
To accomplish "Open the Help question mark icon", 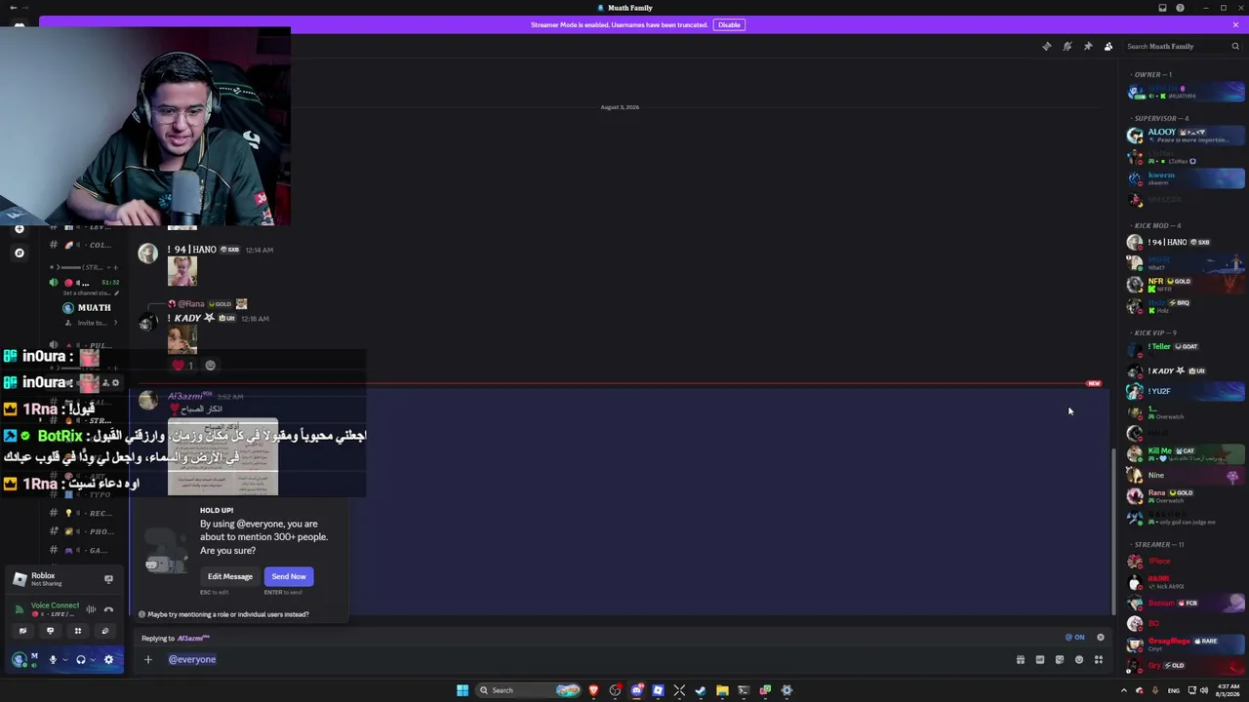I will point(1181,8).
